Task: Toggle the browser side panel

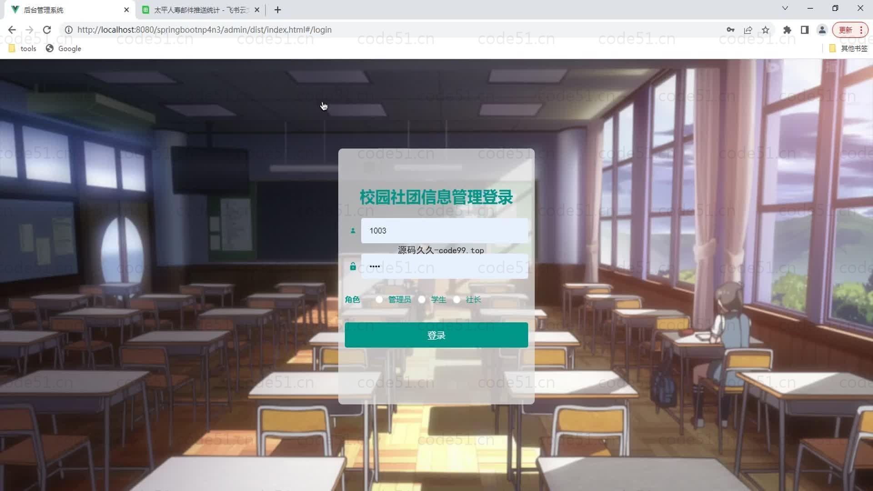Action: point(804,30)
